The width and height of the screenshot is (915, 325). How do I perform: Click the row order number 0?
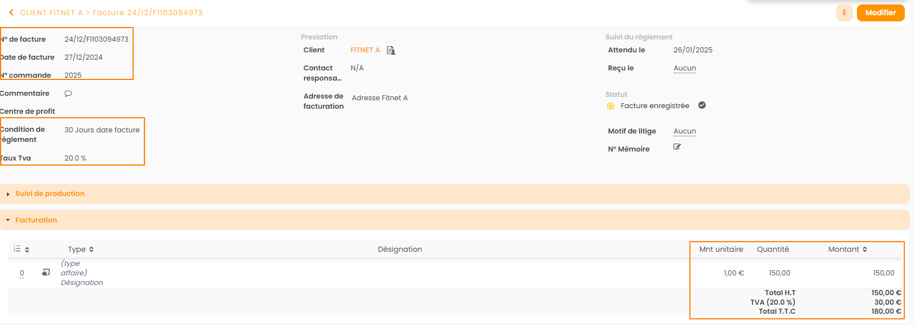click(22, 273)
